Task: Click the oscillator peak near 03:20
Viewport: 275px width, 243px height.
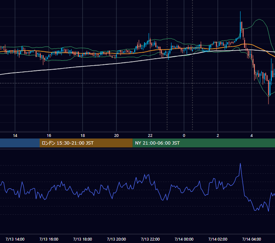Action: 240,164
